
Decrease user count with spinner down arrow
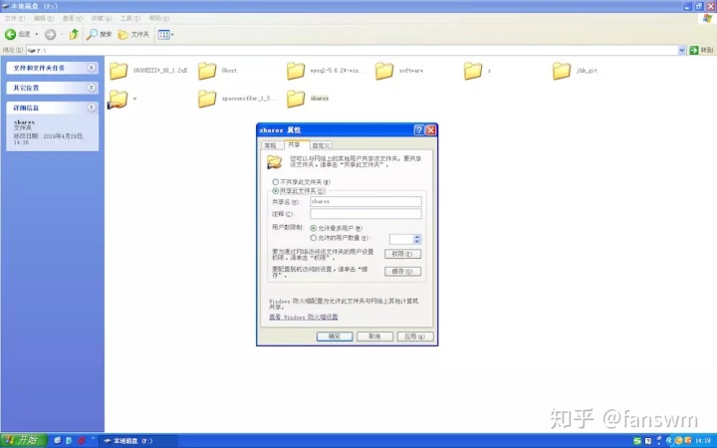pyautogui.click(x=417, y=241)
